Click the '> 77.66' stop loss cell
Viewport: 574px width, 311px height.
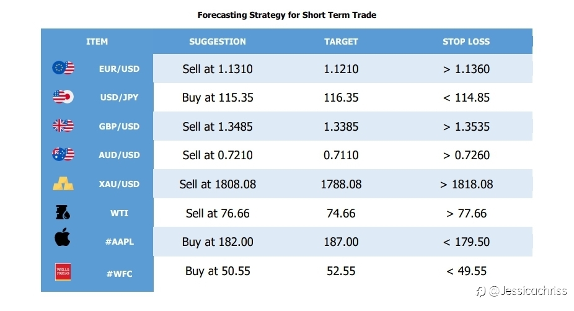pos(466,213)
